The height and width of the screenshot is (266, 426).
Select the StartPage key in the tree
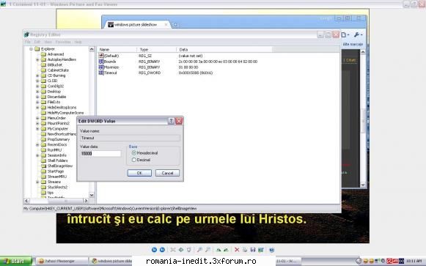[x=56, y=171]
